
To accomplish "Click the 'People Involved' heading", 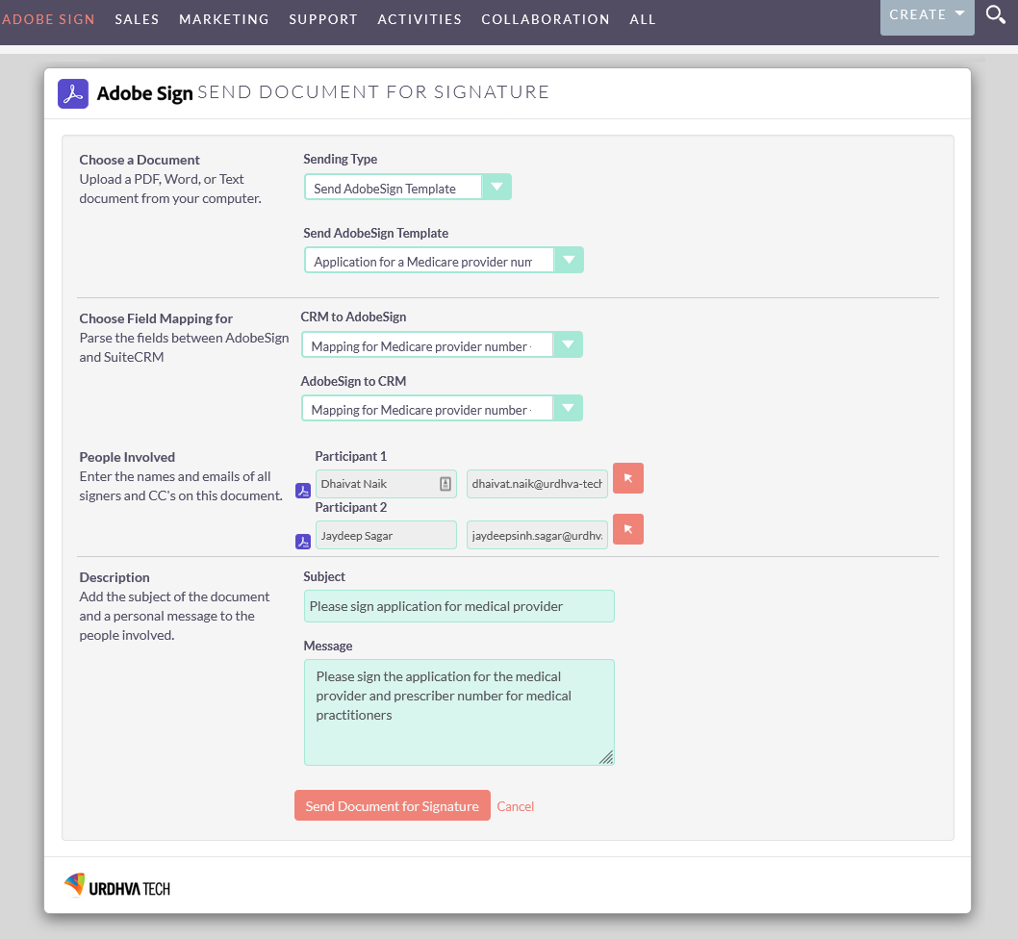I will tap(127, 457).
